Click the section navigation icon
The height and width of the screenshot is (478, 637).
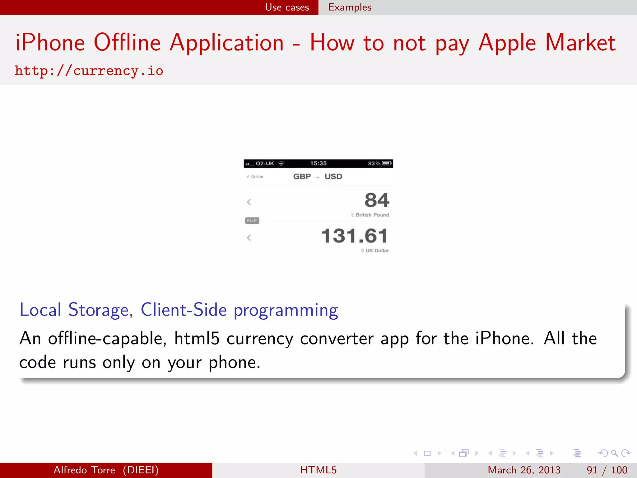tap(540, 453)
